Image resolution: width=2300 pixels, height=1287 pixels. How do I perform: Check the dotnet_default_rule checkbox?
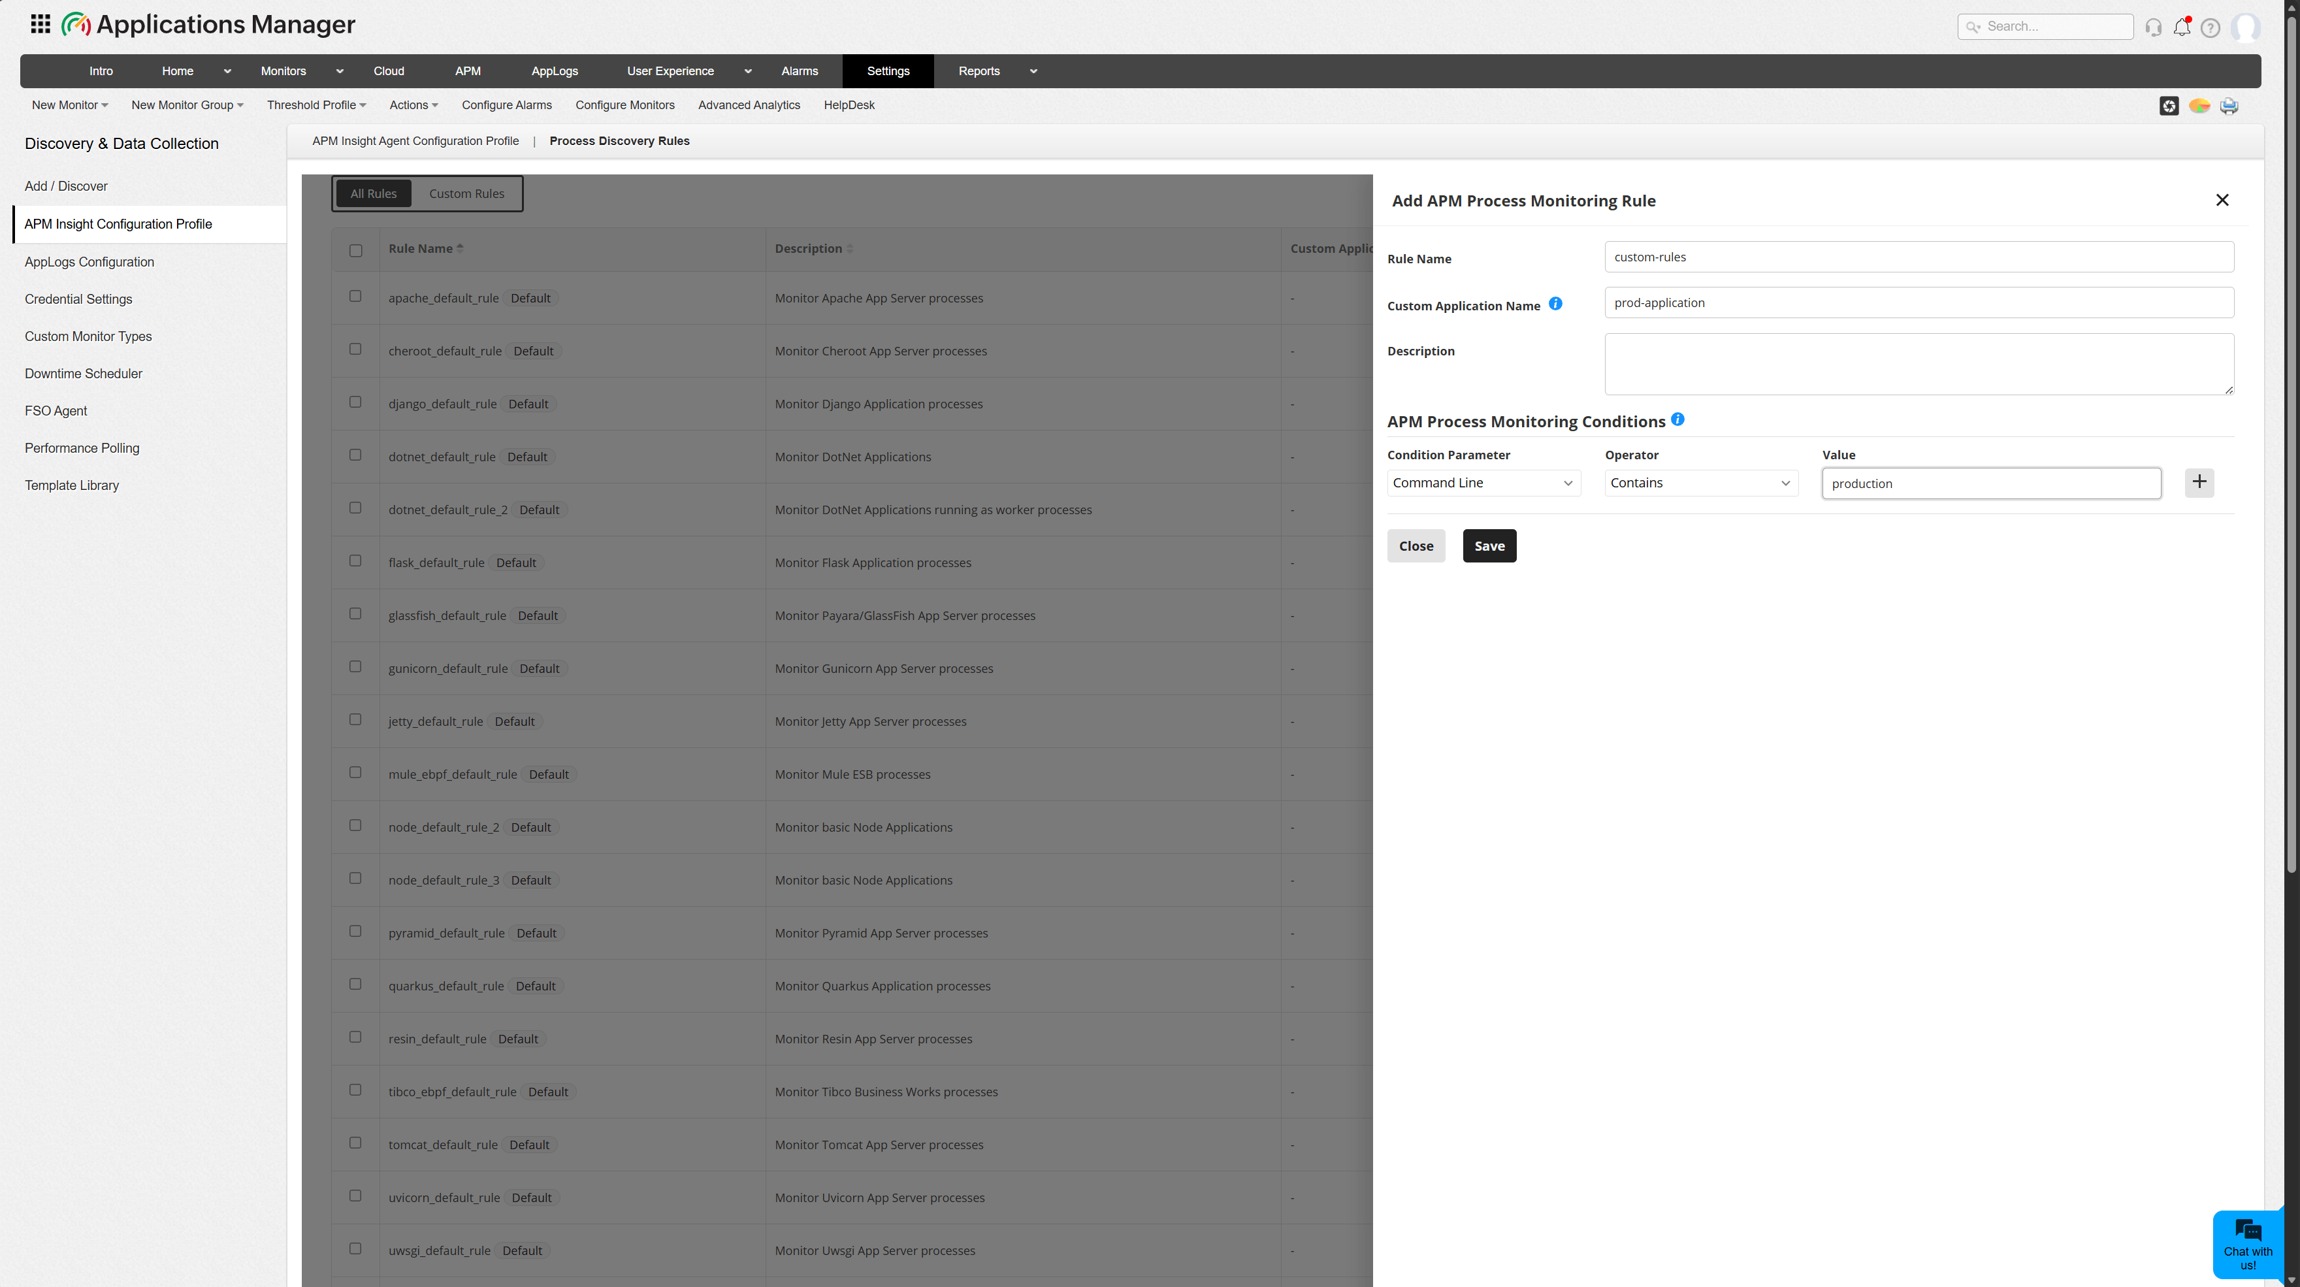tap(355, 455)
